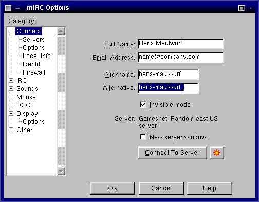
Task: Collapse the Connect tree node
Action: coord(11,31)
